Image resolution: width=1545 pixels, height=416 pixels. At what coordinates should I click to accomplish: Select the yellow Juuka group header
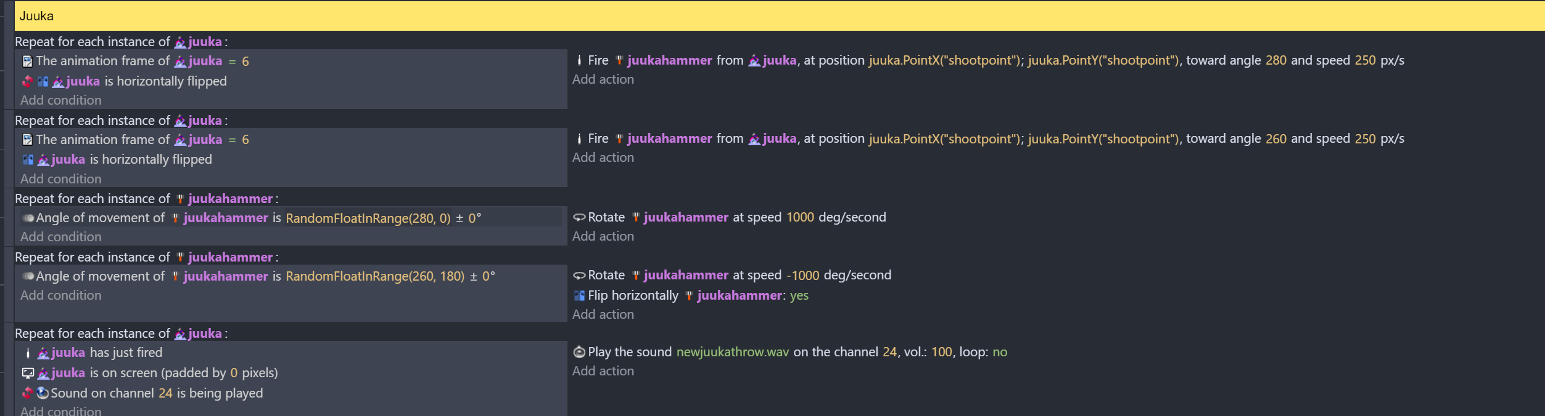pos(740,16)
